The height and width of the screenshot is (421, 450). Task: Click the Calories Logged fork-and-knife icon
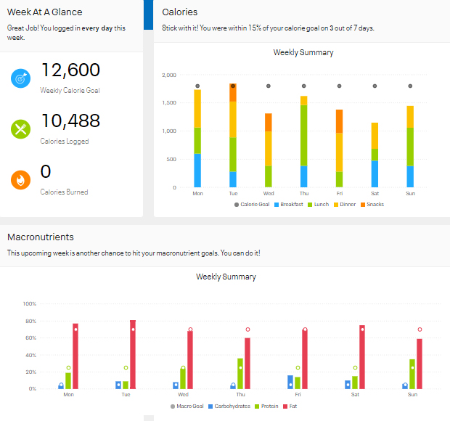20,129
